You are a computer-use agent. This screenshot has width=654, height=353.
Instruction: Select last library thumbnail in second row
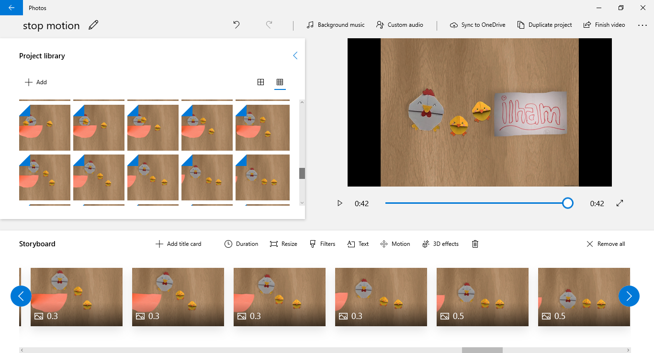click(x=262, y=177)
